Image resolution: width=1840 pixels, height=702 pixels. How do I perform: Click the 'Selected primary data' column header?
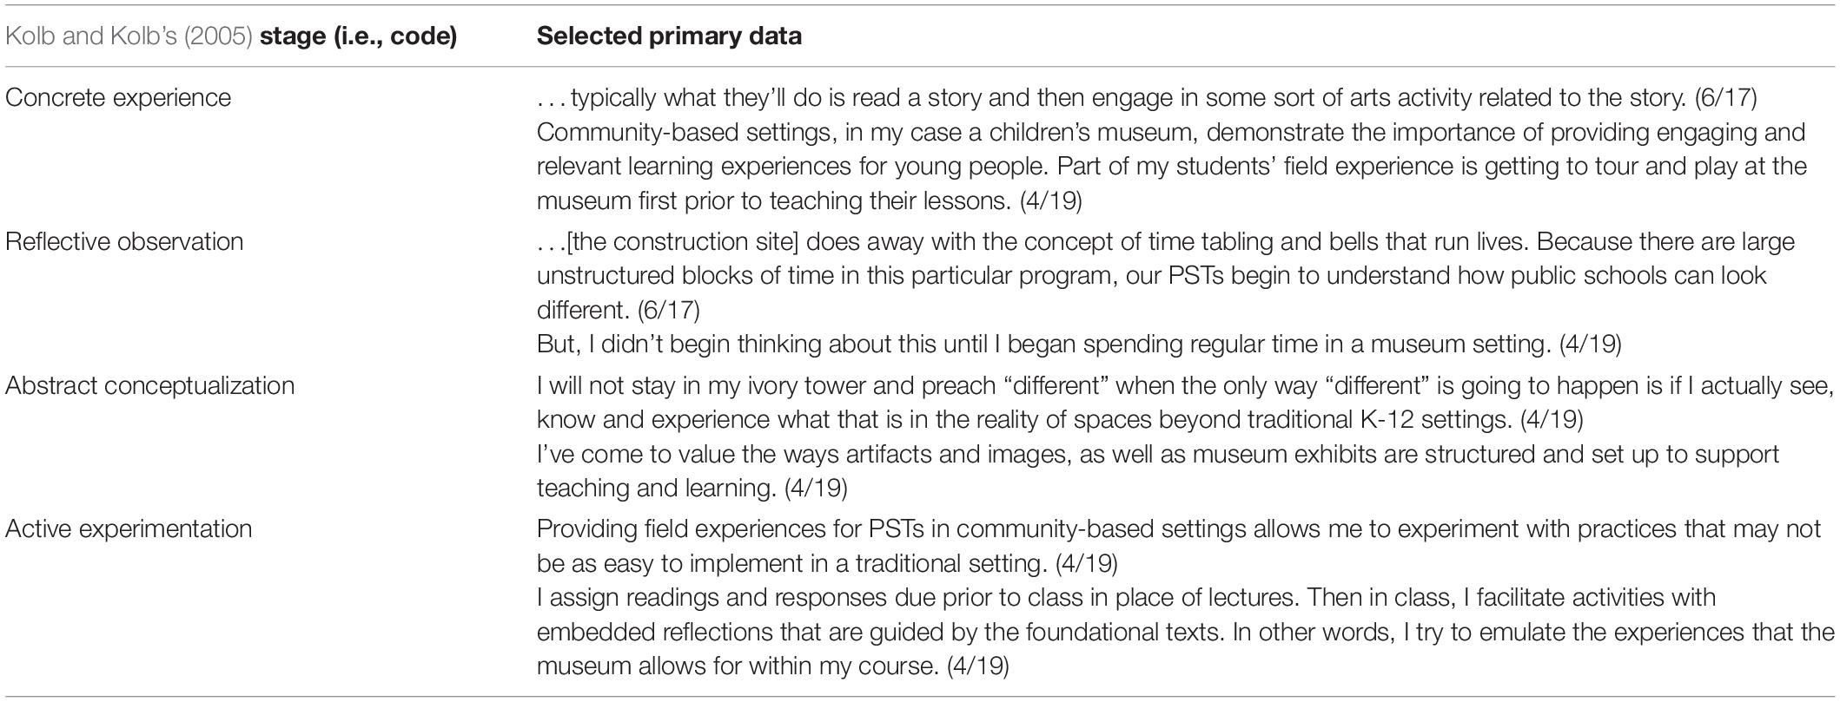[x=669, y=36]
